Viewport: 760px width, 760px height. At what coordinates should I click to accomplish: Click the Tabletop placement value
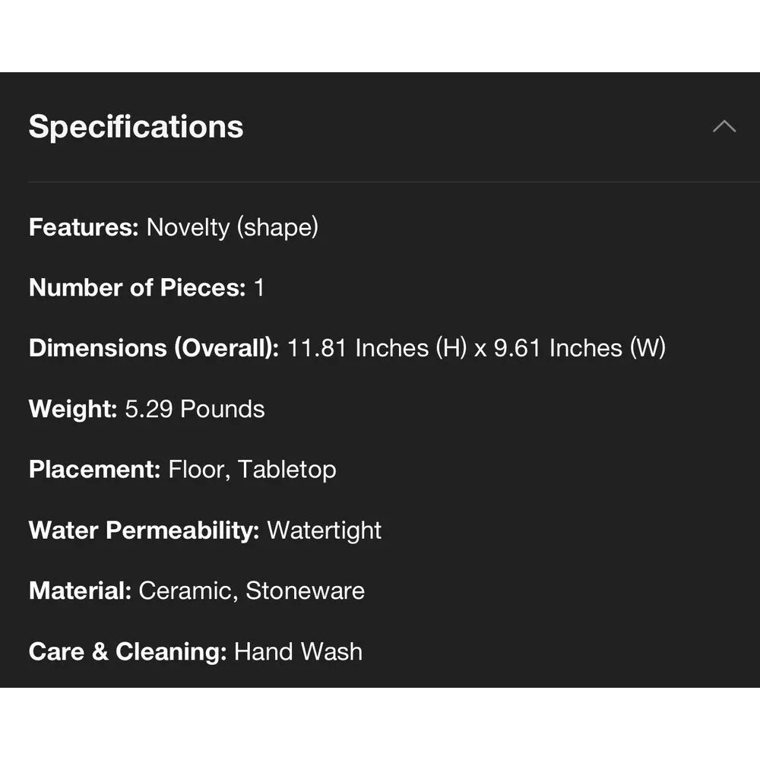click(287, 470)
